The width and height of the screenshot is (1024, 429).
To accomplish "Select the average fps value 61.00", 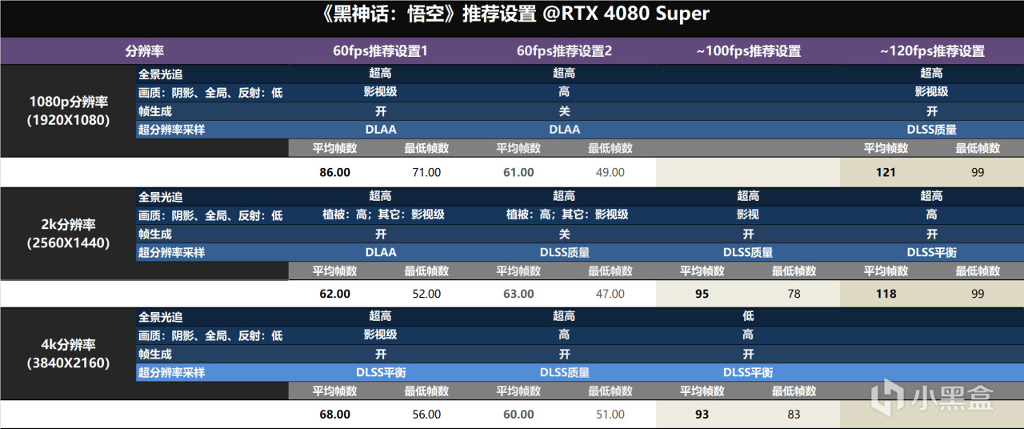I will click(518, 172).
